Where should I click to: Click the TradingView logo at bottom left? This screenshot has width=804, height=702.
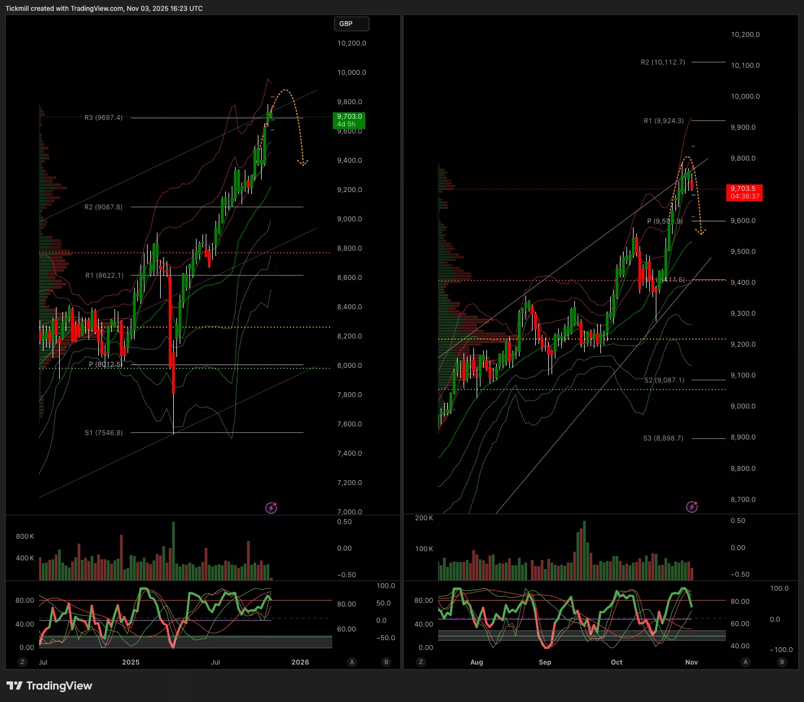coord(49,686)
